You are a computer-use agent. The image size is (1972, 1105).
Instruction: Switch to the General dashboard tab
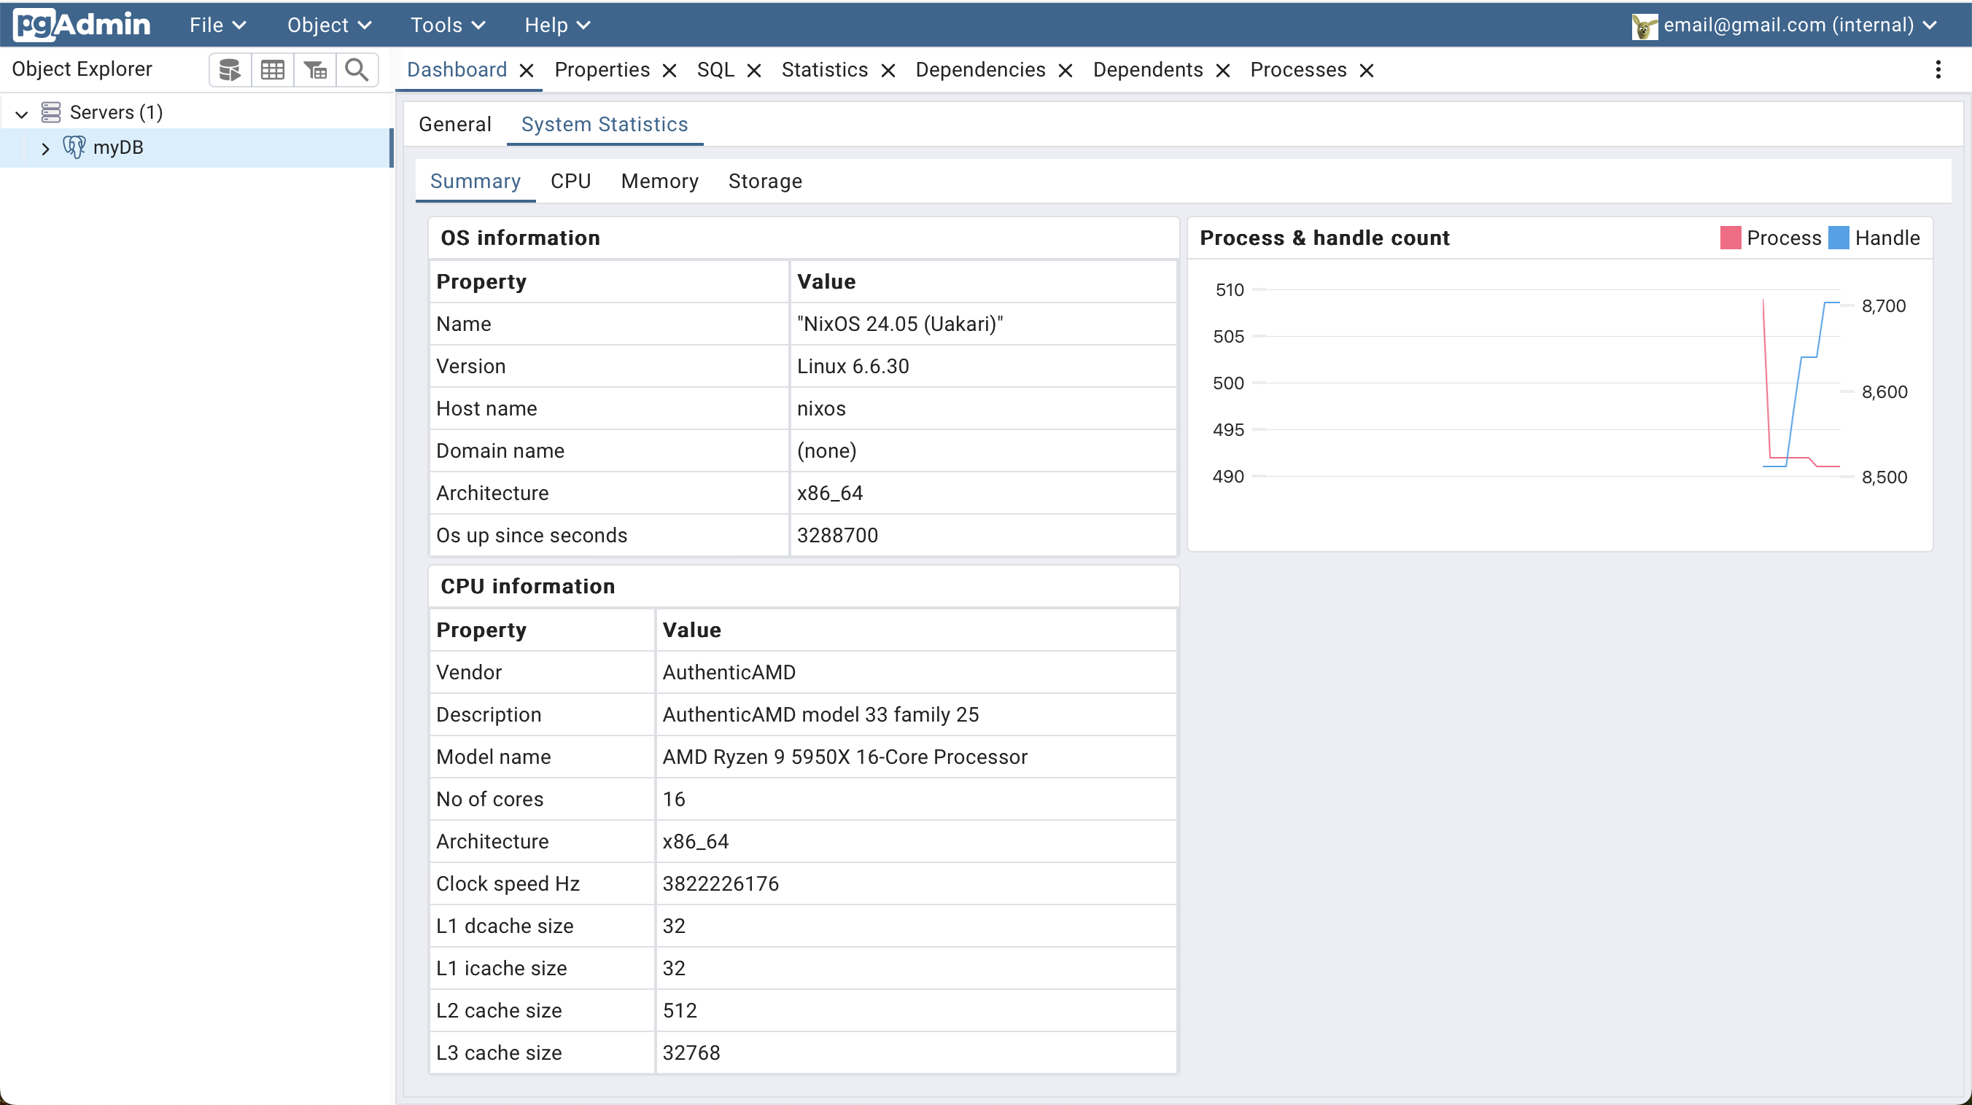(455, 124)
